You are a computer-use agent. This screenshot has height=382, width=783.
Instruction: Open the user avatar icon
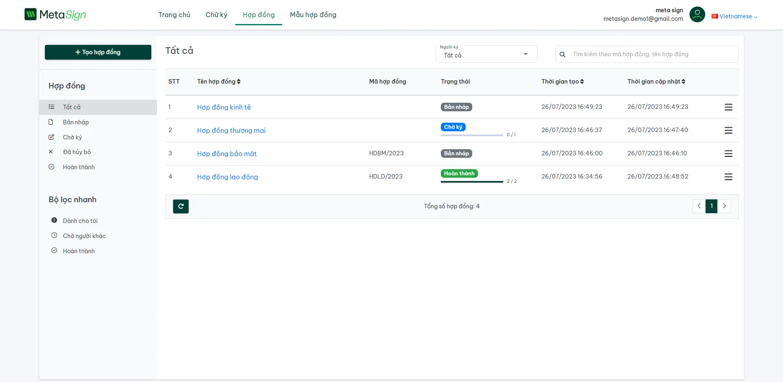[x=697, y=15]
